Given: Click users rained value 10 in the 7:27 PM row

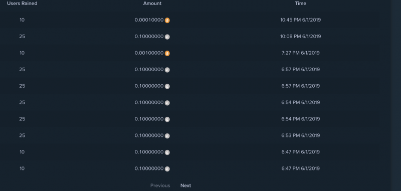Looking at the screenshot, I should tap(22, 53).
